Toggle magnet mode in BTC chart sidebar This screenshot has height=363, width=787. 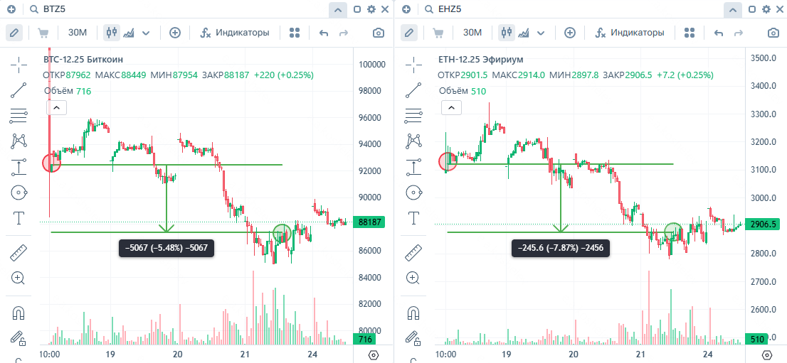click(19, 313)
